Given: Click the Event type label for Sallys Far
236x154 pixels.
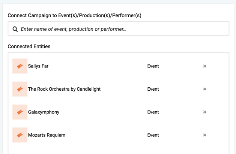Looking at the screenshot, I should 153,66.
